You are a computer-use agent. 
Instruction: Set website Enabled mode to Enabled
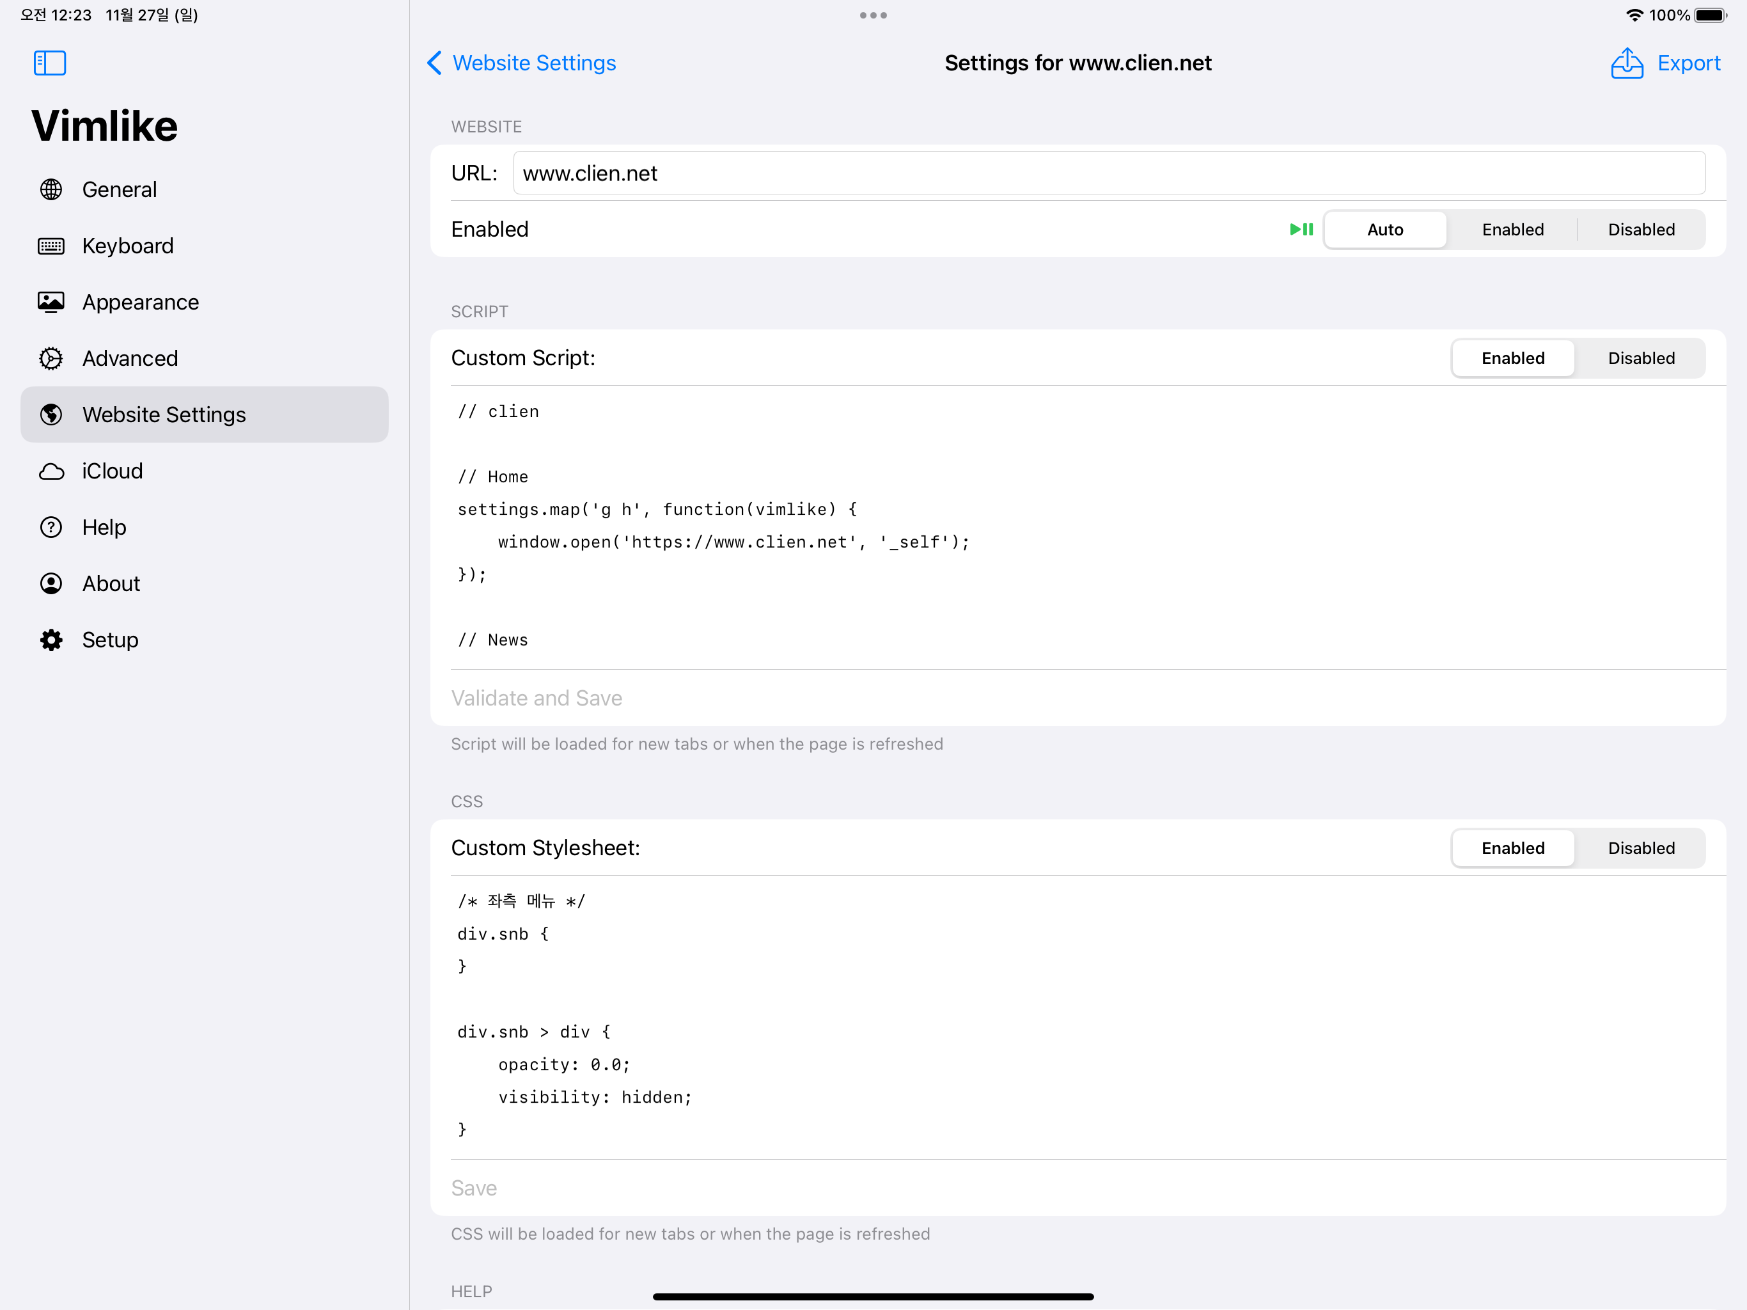pos(1512,229)
